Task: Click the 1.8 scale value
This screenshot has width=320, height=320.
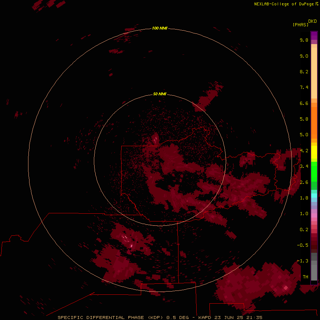Action: click(x=304, y=198)
